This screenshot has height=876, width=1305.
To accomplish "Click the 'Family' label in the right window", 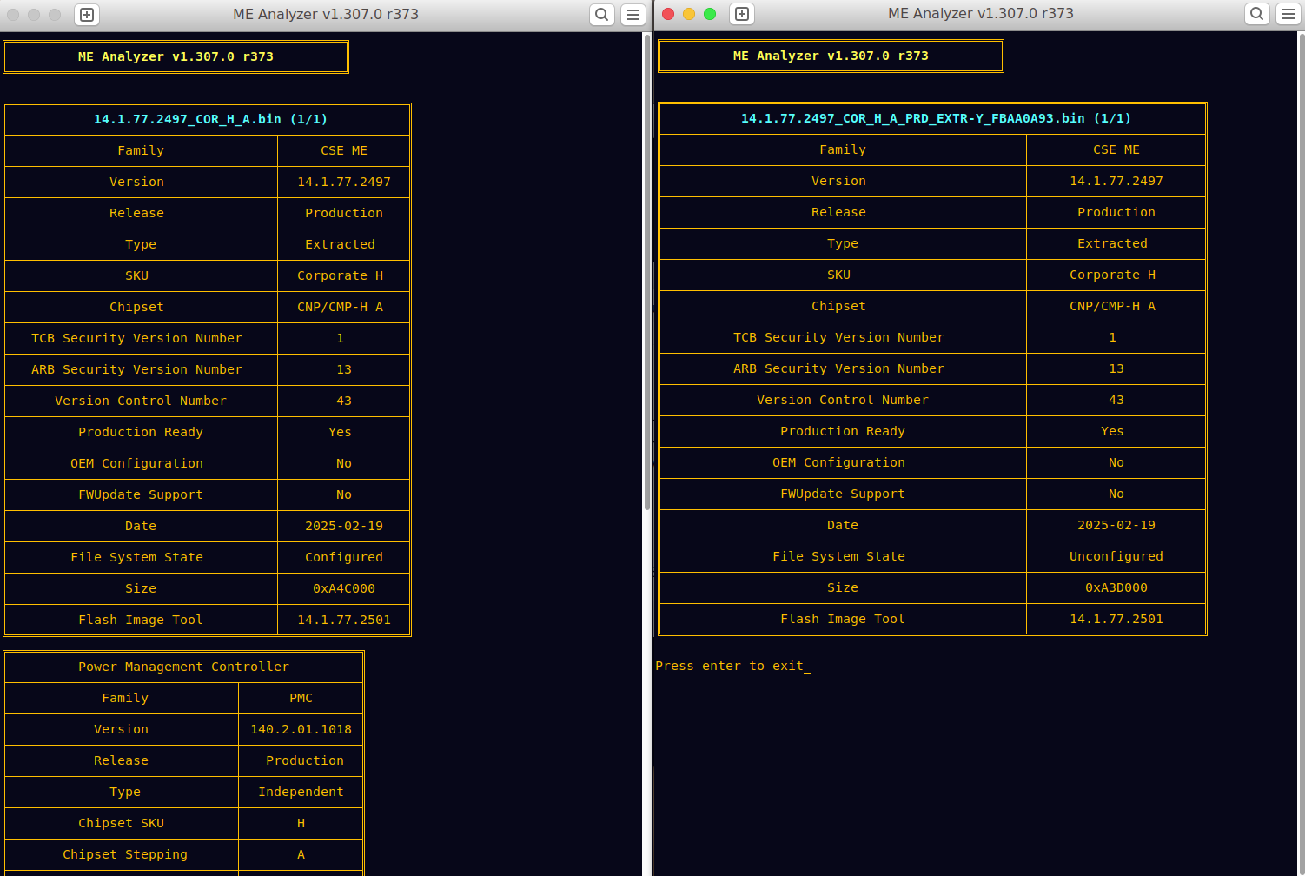I will (843, 149).
